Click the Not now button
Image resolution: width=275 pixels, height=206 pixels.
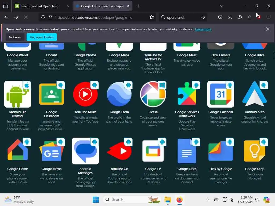pyautogui.click(x=15, y=37)
